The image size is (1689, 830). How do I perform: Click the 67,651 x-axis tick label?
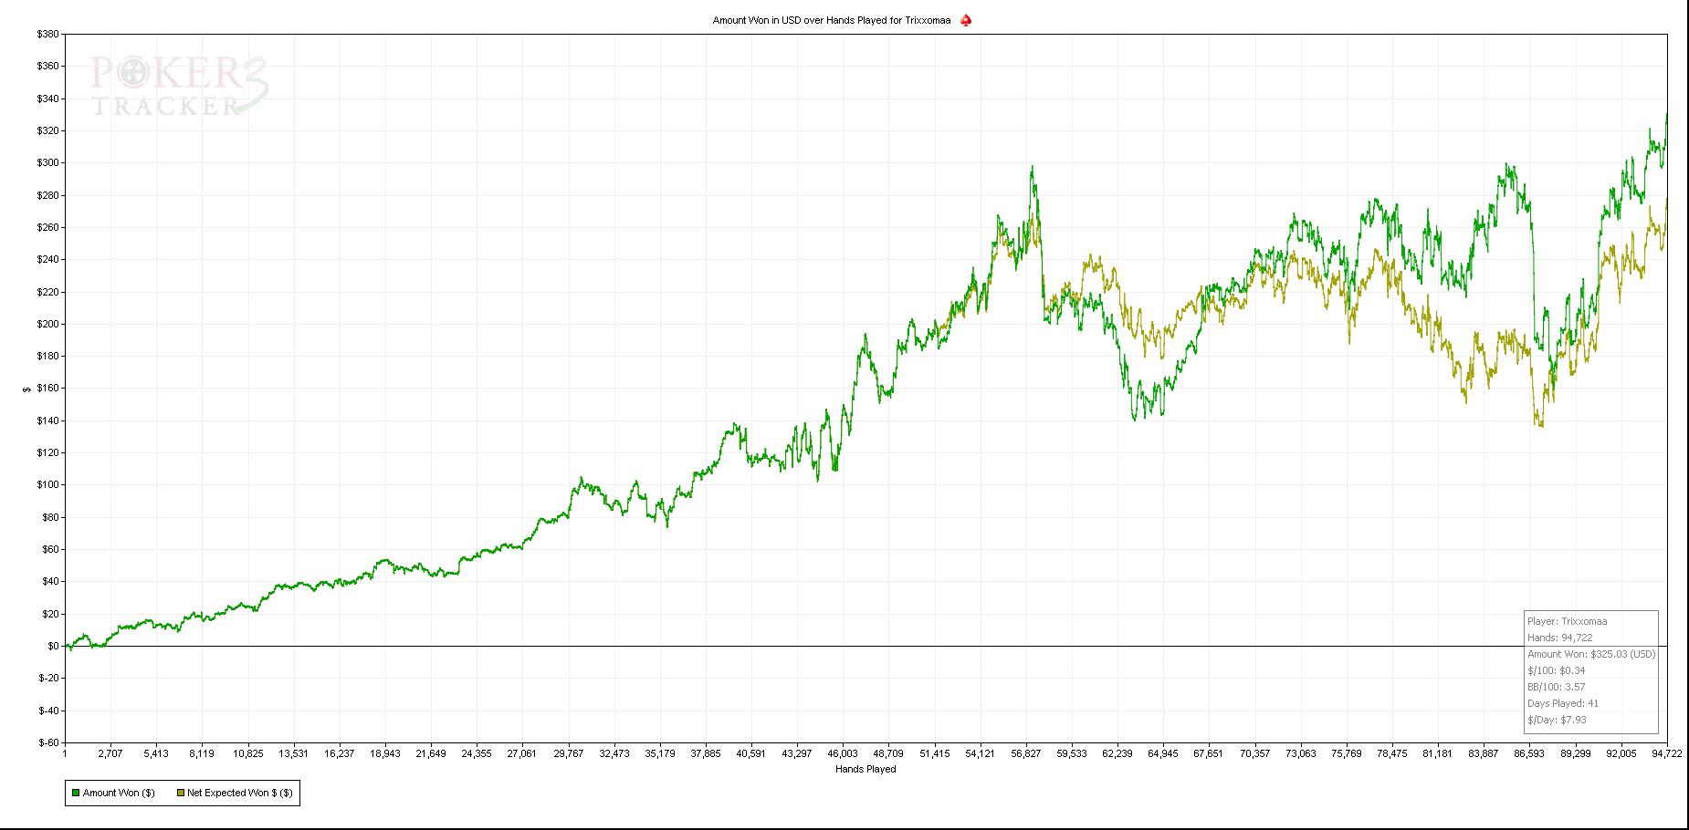click(x=1209, y=754)
